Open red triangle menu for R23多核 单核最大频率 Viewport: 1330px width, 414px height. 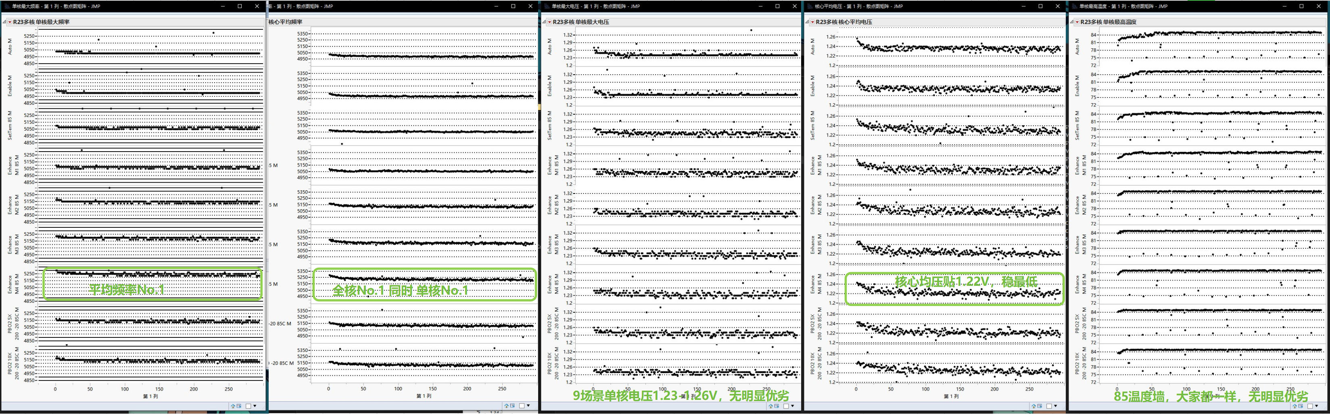(10, 22)
